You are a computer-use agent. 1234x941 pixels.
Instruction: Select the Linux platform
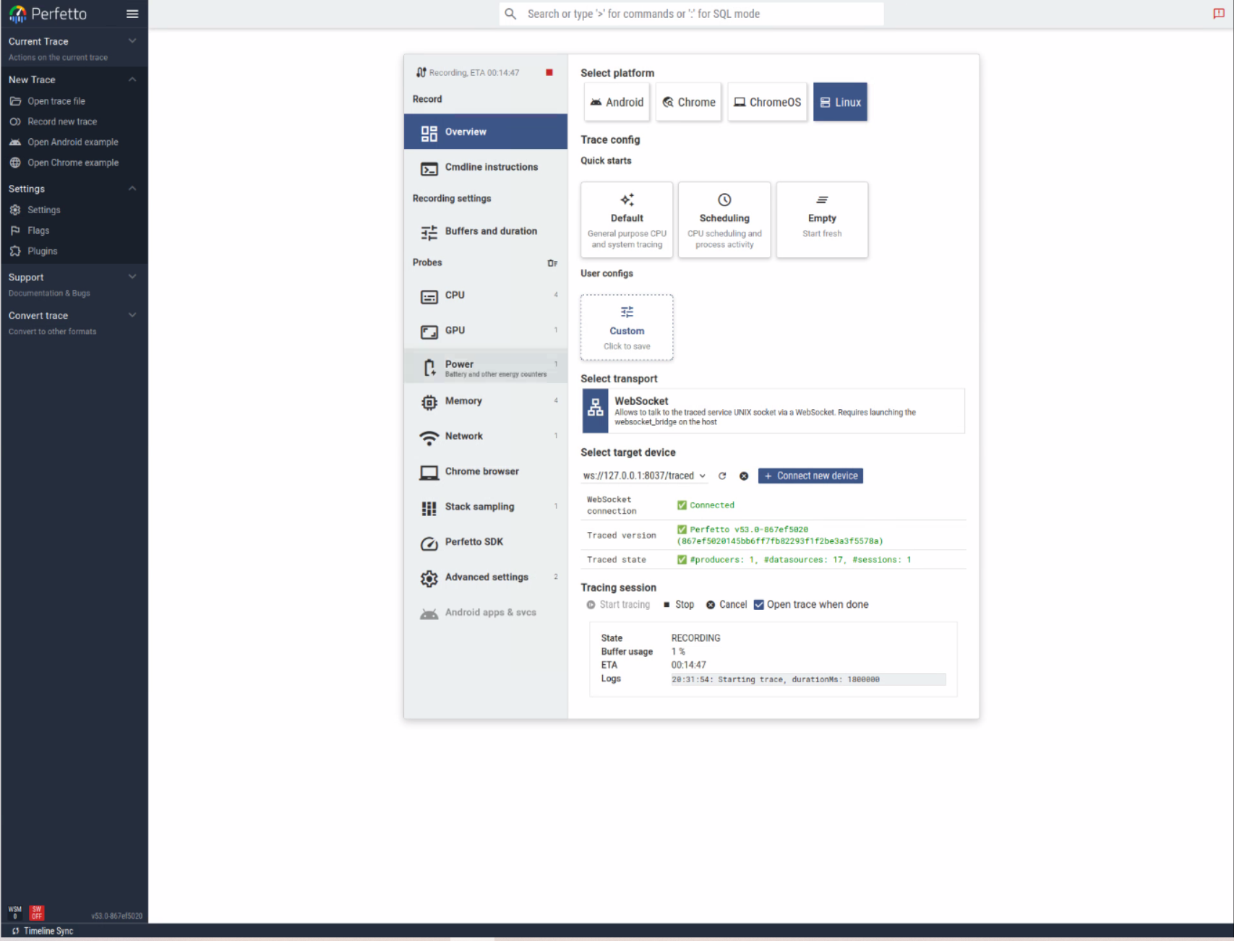tap(840, 102)
